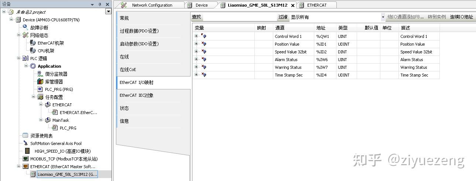
Task: Click the 连续IO地址 button
Action: [461, 17]
